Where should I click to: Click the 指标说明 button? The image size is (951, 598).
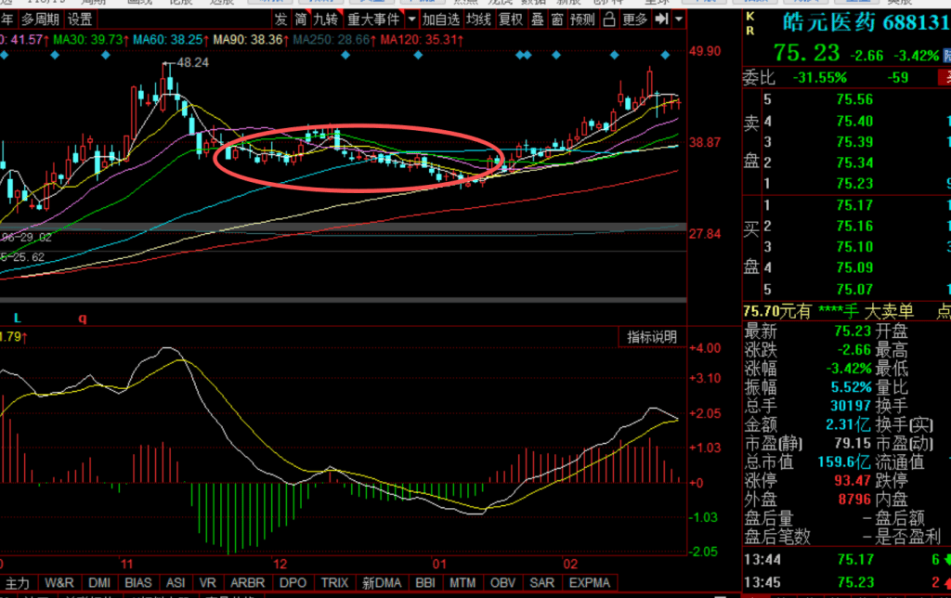click(652, 336)
